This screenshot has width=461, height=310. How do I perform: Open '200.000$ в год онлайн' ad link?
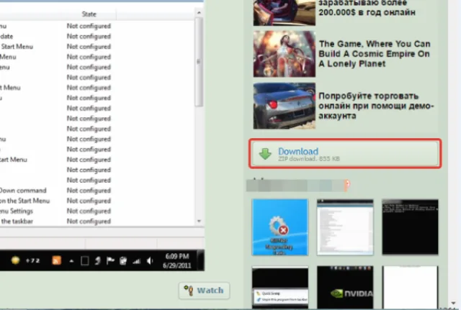click(367, 8)
